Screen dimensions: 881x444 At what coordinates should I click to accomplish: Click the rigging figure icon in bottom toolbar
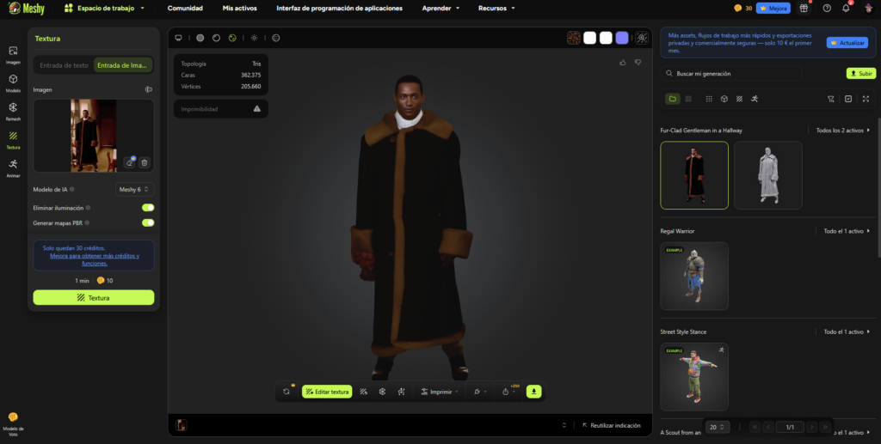[x=401, y=392]
